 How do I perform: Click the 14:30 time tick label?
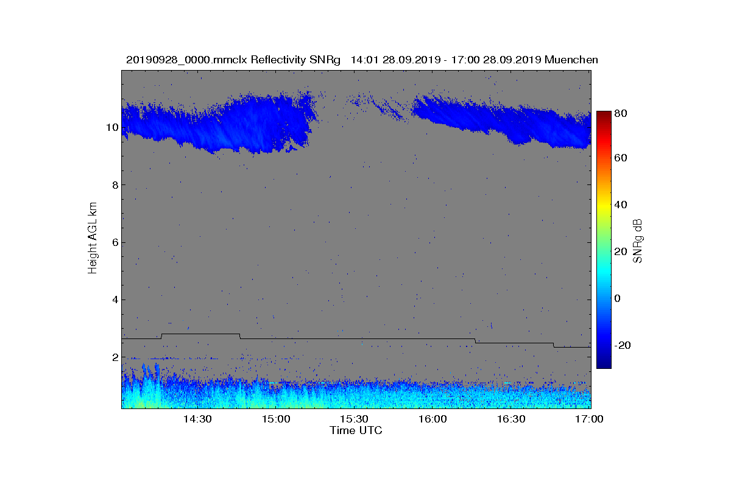(x=197, y=419)
